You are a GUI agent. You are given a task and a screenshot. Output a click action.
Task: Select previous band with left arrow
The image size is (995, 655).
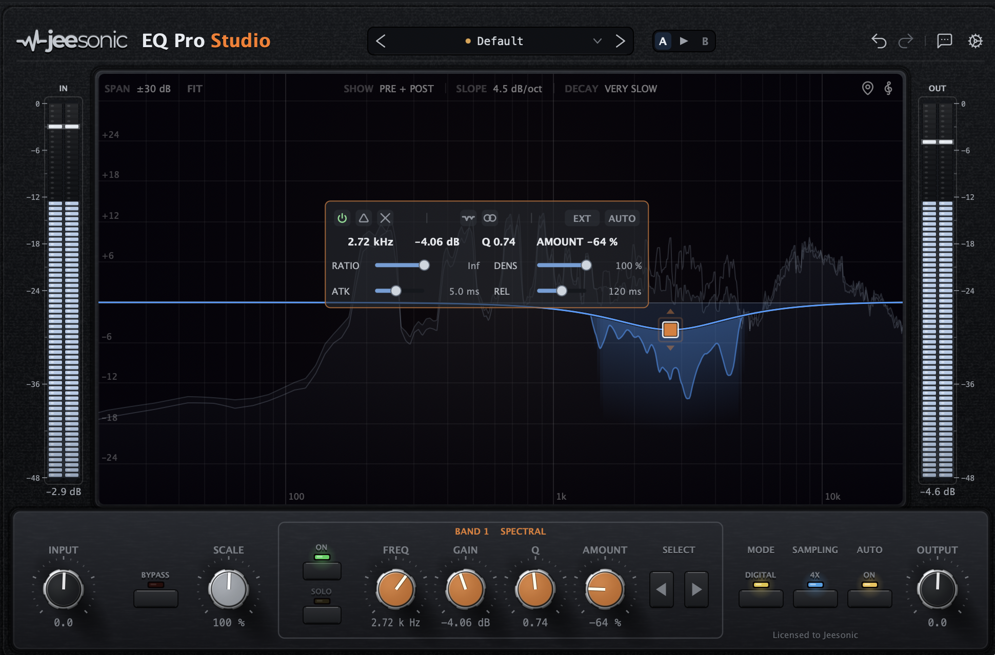[x=661, y=589]
